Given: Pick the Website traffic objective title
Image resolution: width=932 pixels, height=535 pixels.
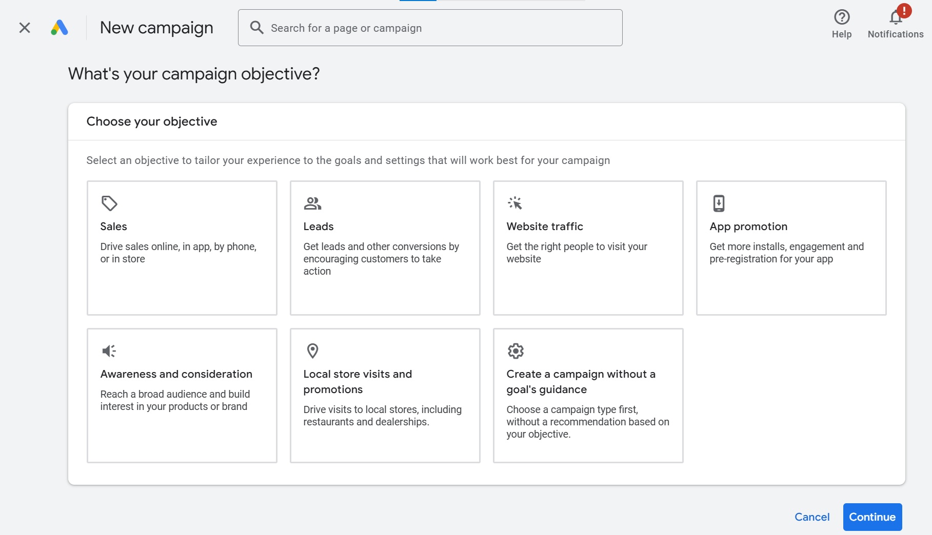Looking at the screenshot, I should click(x=544, y=227).
